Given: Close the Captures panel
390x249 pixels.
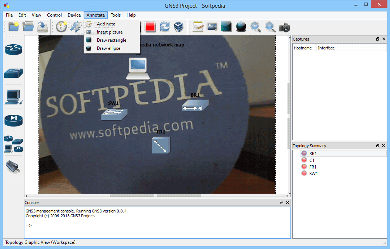Looking at the screenshot, I should tap(384, 39).
